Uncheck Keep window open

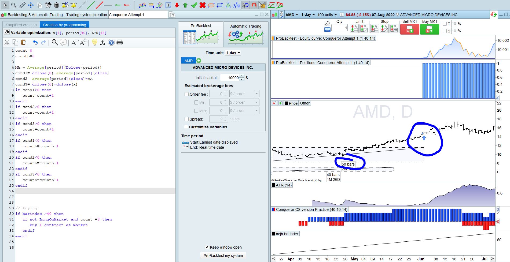[x=207, y=247]
